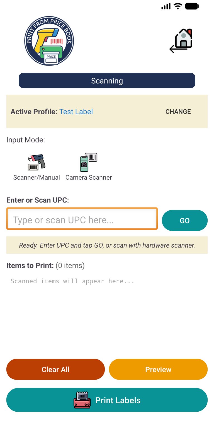Tap the Ready status message bar

coord(107,245)
